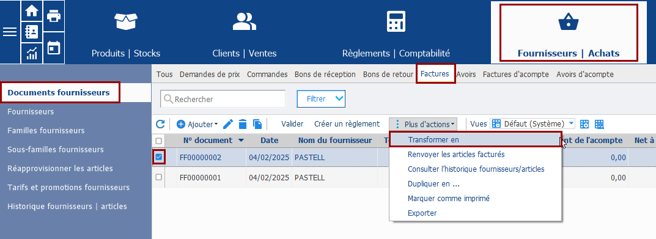Open the Ajouter dropdown
This screenshot has height=239, width=656.
point(197,124)
